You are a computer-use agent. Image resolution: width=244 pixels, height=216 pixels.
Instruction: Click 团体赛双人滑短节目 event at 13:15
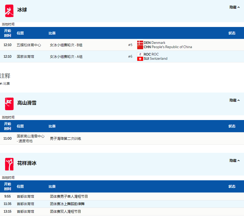point(65,212)
